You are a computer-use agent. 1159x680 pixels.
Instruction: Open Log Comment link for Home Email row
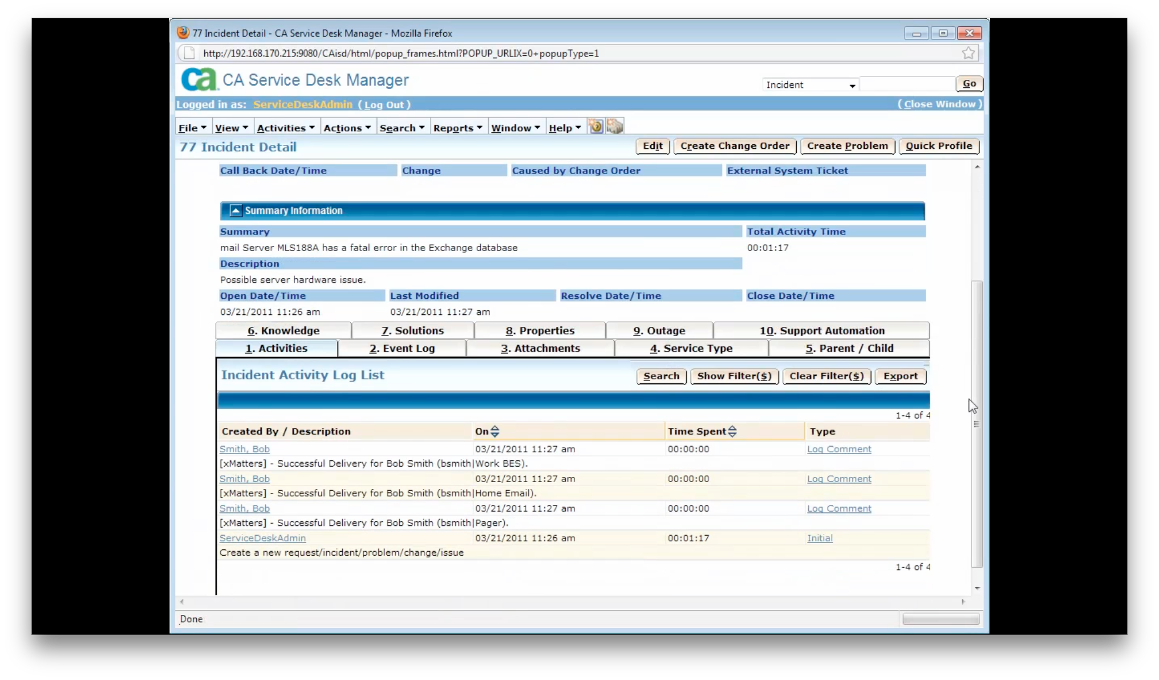839,479
